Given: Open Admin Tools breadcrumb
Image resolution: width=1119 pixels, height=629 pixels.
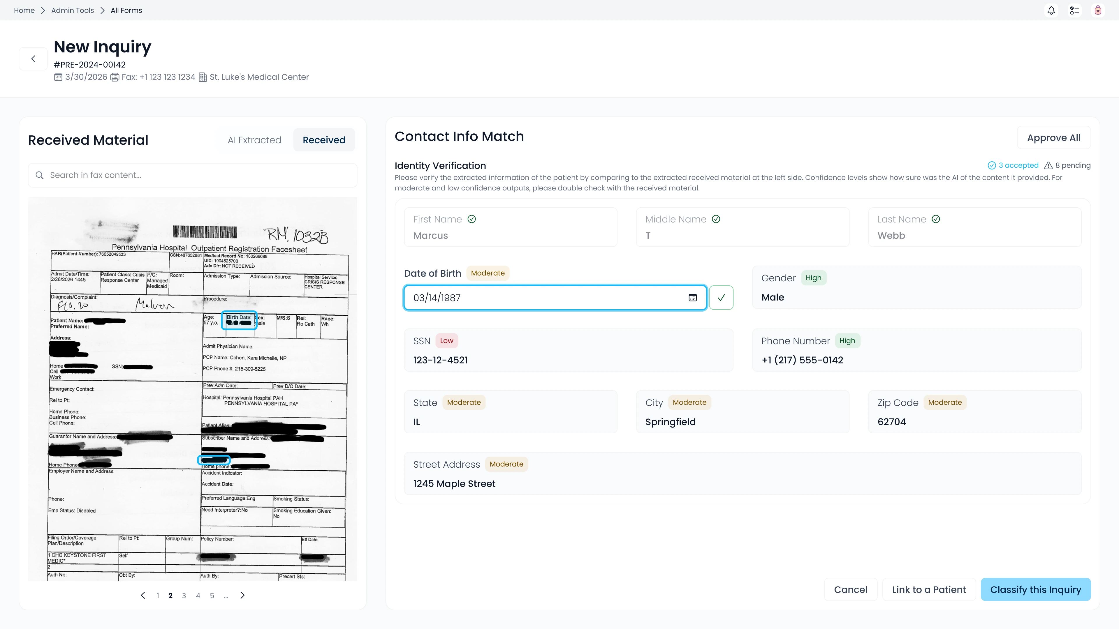Looking at the screenshot, I should tap(73, 10).
